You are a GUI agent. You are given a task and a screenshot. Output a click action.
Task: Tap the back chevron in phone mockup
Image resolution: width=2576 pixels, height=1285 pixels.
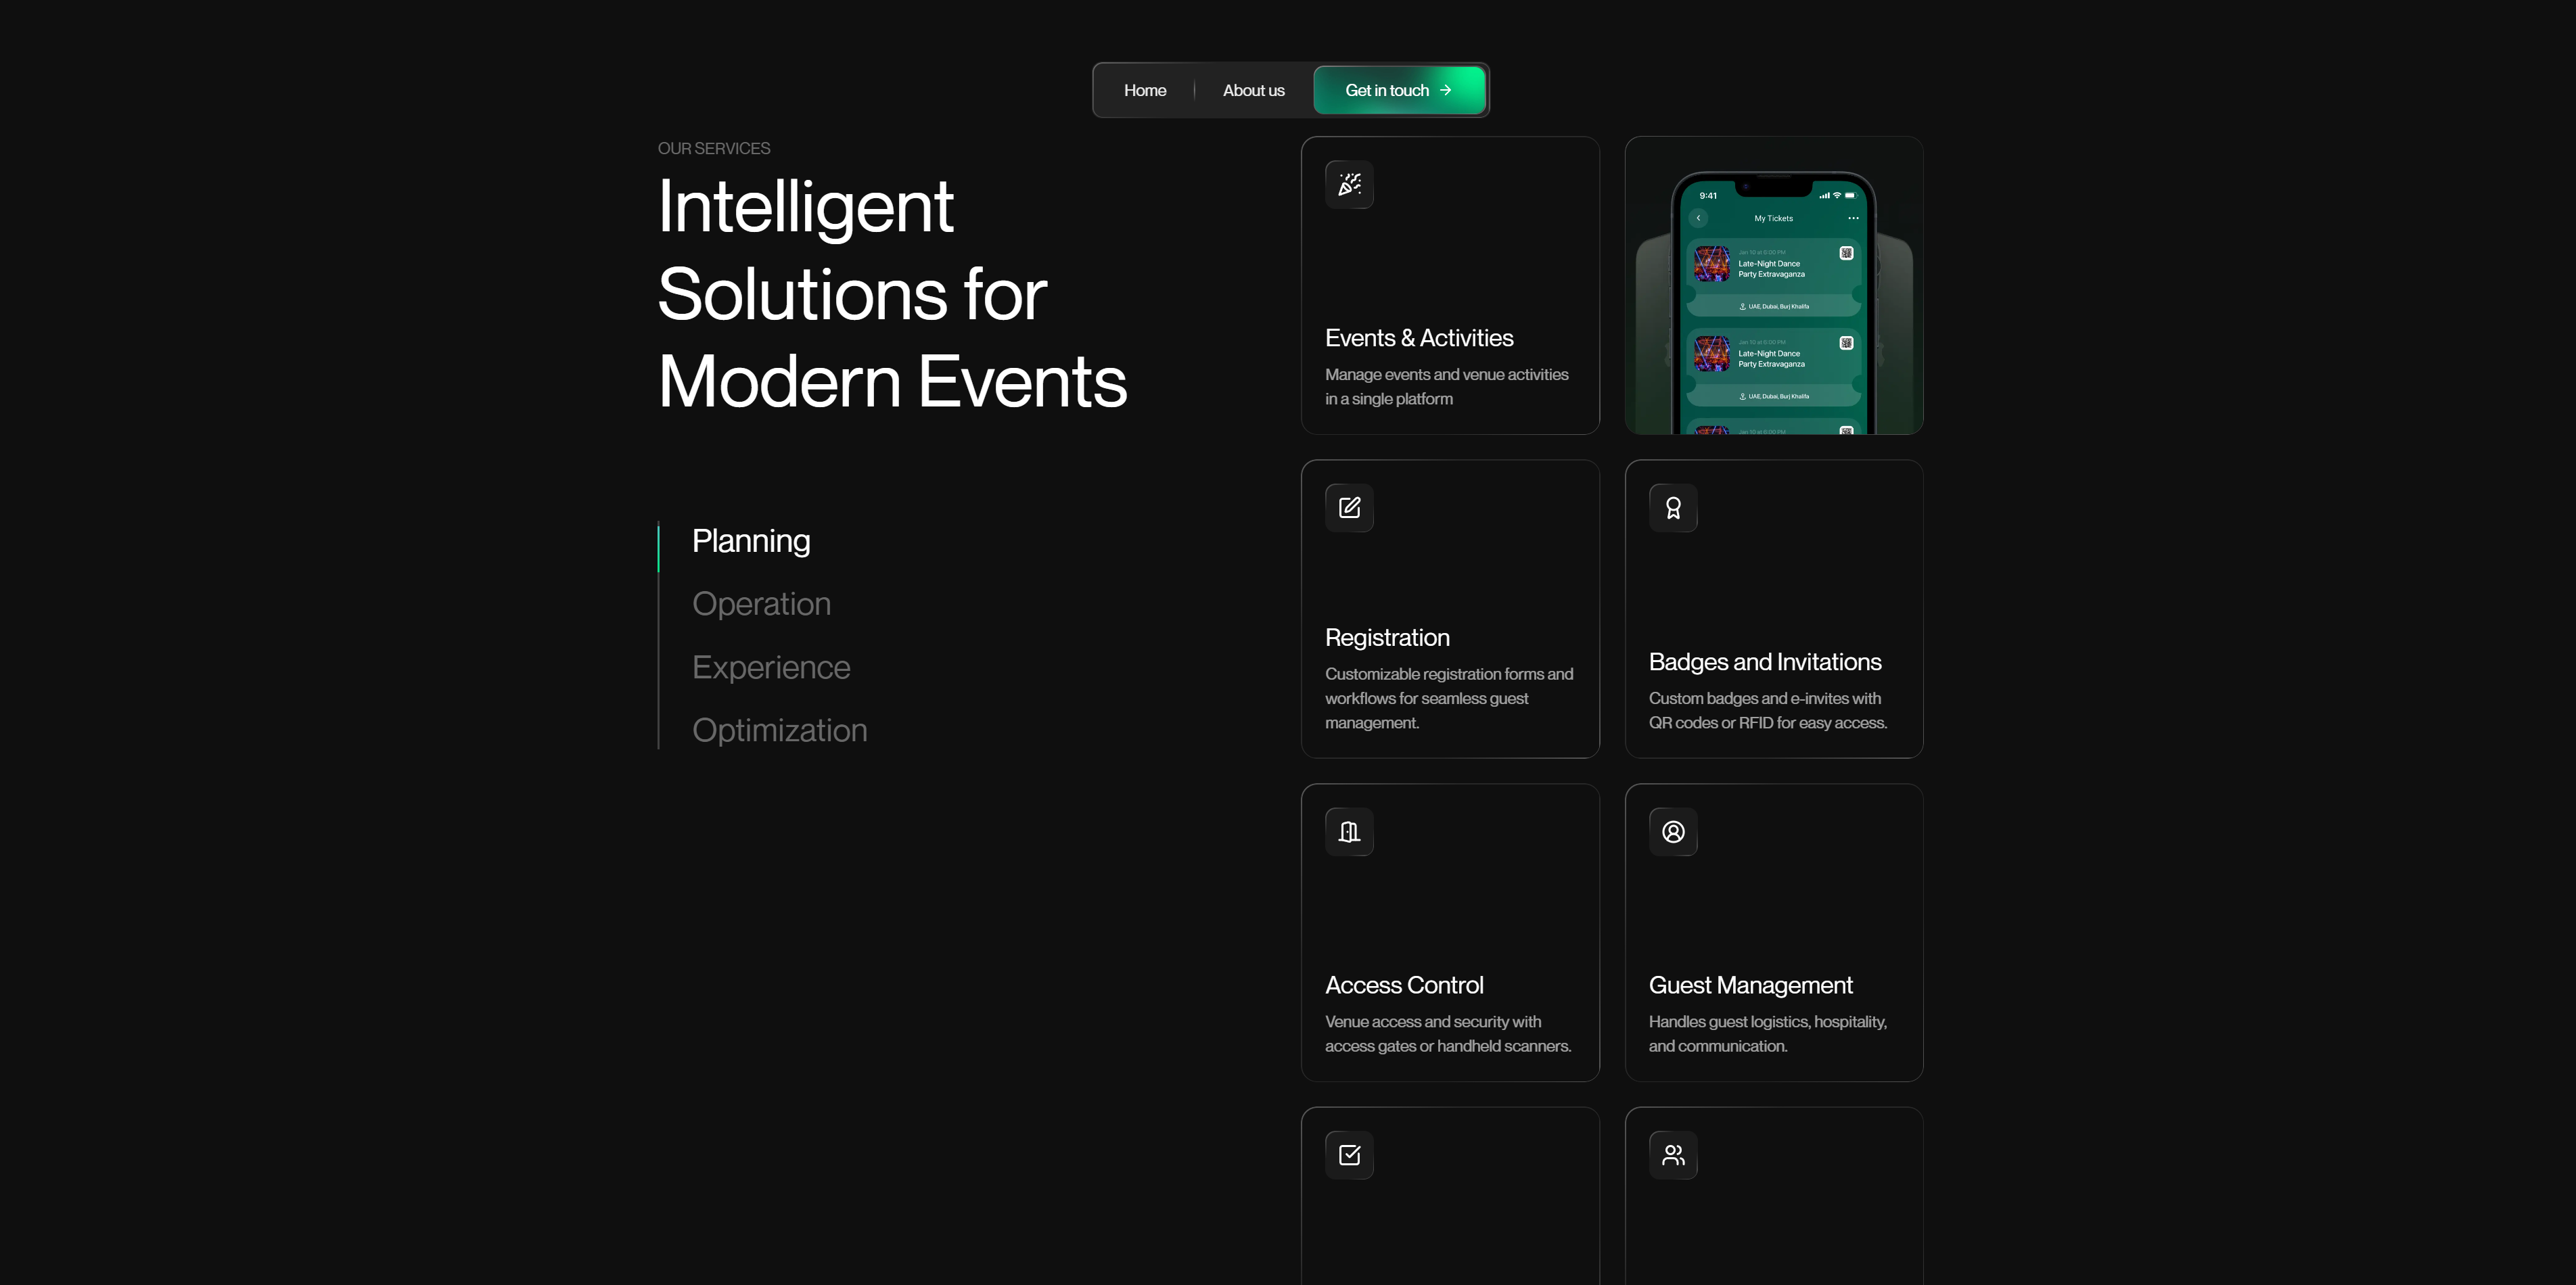pos(1698,218)
